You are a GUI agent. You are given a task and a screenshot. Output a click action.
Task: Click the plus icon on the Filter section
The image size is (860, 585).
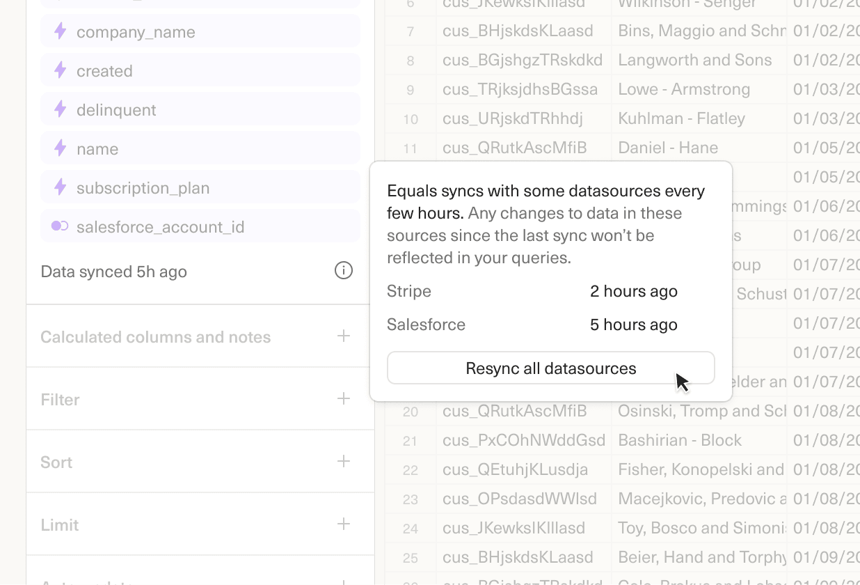click(343, 399)
